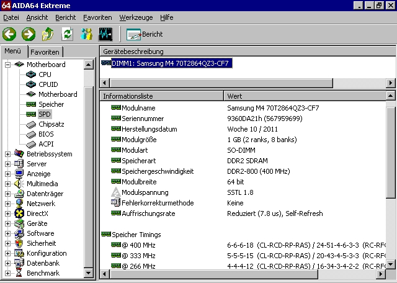397x283 pixels.
Task: Open the Hilfe menu
Action: point(167,17)
